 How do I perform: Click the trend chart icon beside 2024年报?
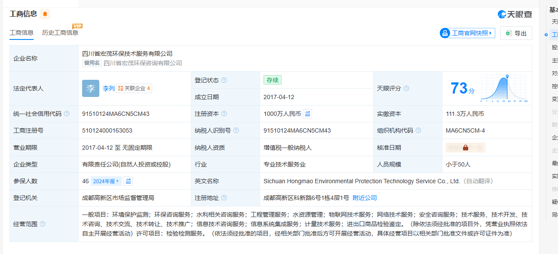128,181
